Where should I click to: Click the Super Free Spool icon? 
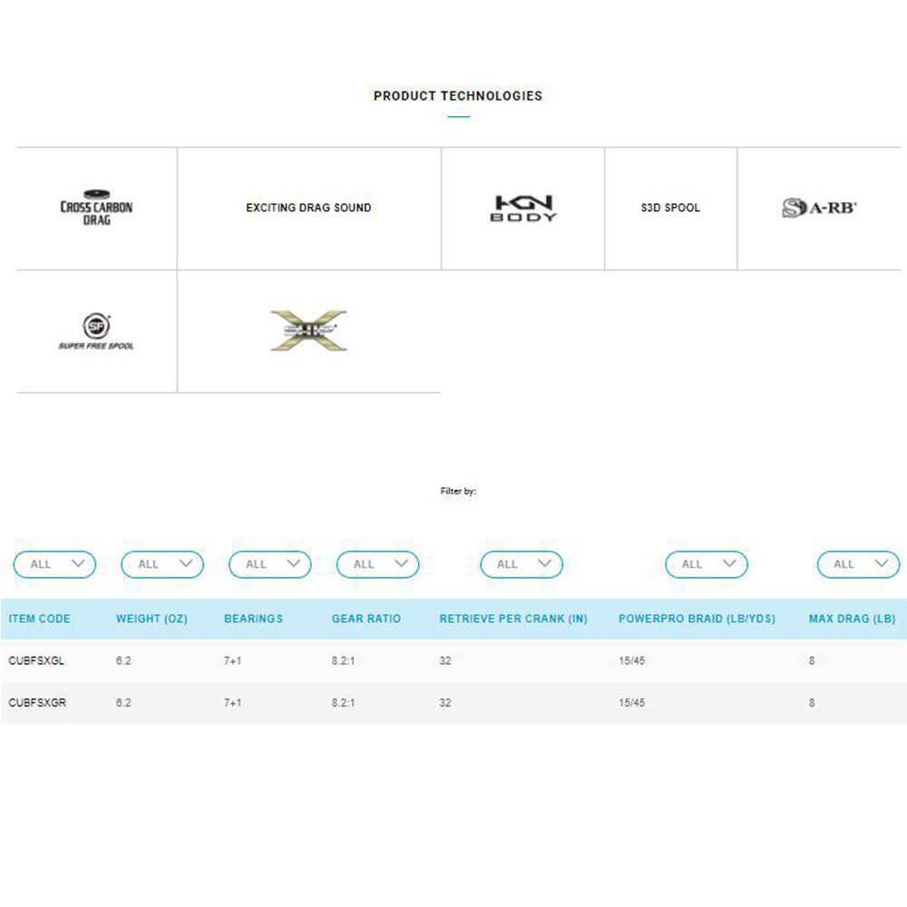click(x=96, y=331)
